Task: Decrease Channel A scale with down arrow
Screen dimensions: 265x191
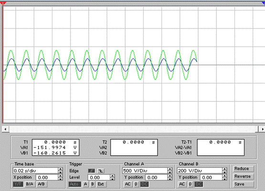Action: tap(170, 172)
